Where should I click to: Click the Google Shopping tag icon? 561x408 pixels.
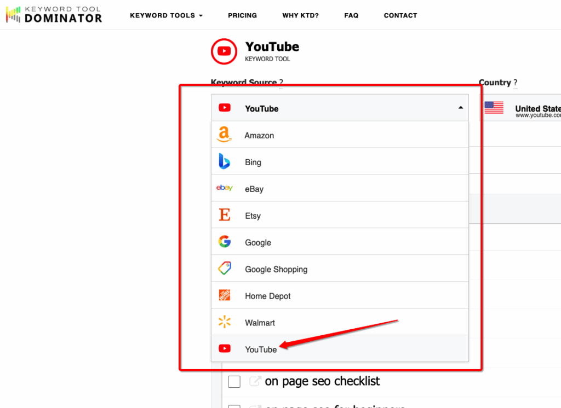pos(224,269)
